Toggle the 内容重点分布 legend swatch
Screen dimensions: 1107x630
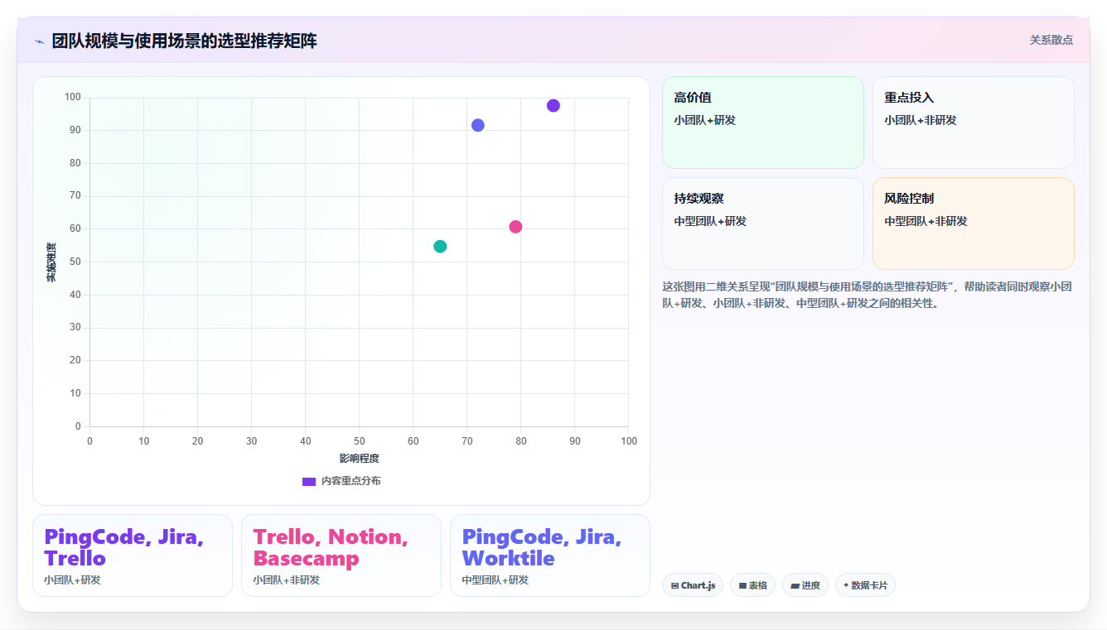(x=309, y=481)
